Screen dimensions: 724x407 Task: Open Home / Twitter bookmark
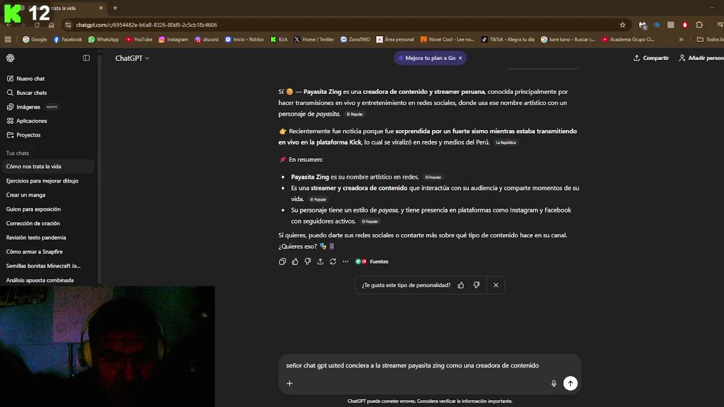314,40
